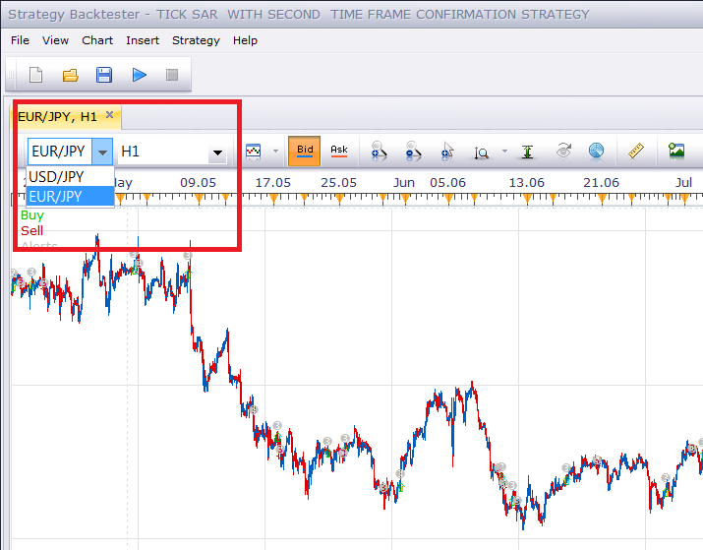Click the zoom out magnifier icon
Viewport: 703px width, 550px height.
413,152
